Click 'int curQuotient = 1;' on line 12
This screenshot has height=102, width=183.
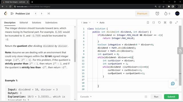[x=115, y=64]
